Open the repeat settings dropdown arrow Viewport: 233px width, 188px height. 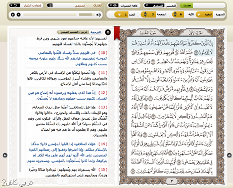click(x=11, y=5)
